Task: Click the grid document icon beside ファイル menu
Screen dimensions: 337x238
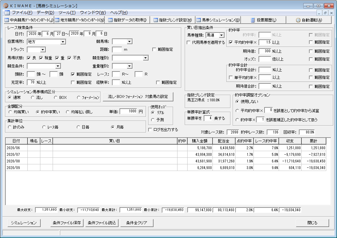Action: [x=7, y=13]
